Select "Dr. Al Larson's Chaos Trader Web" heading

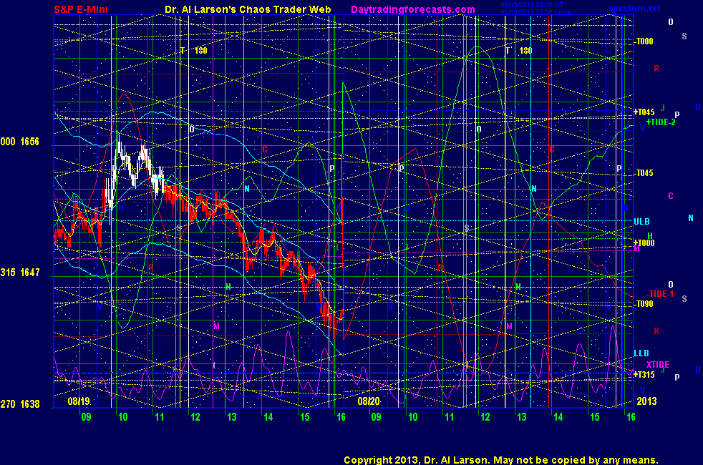click(x=248, y=9)
